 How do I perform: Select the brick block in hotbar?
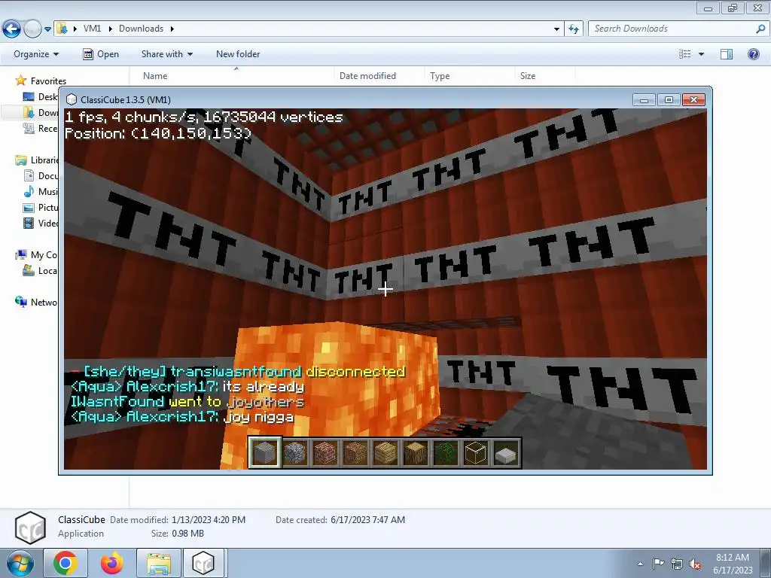pos(325,452)
